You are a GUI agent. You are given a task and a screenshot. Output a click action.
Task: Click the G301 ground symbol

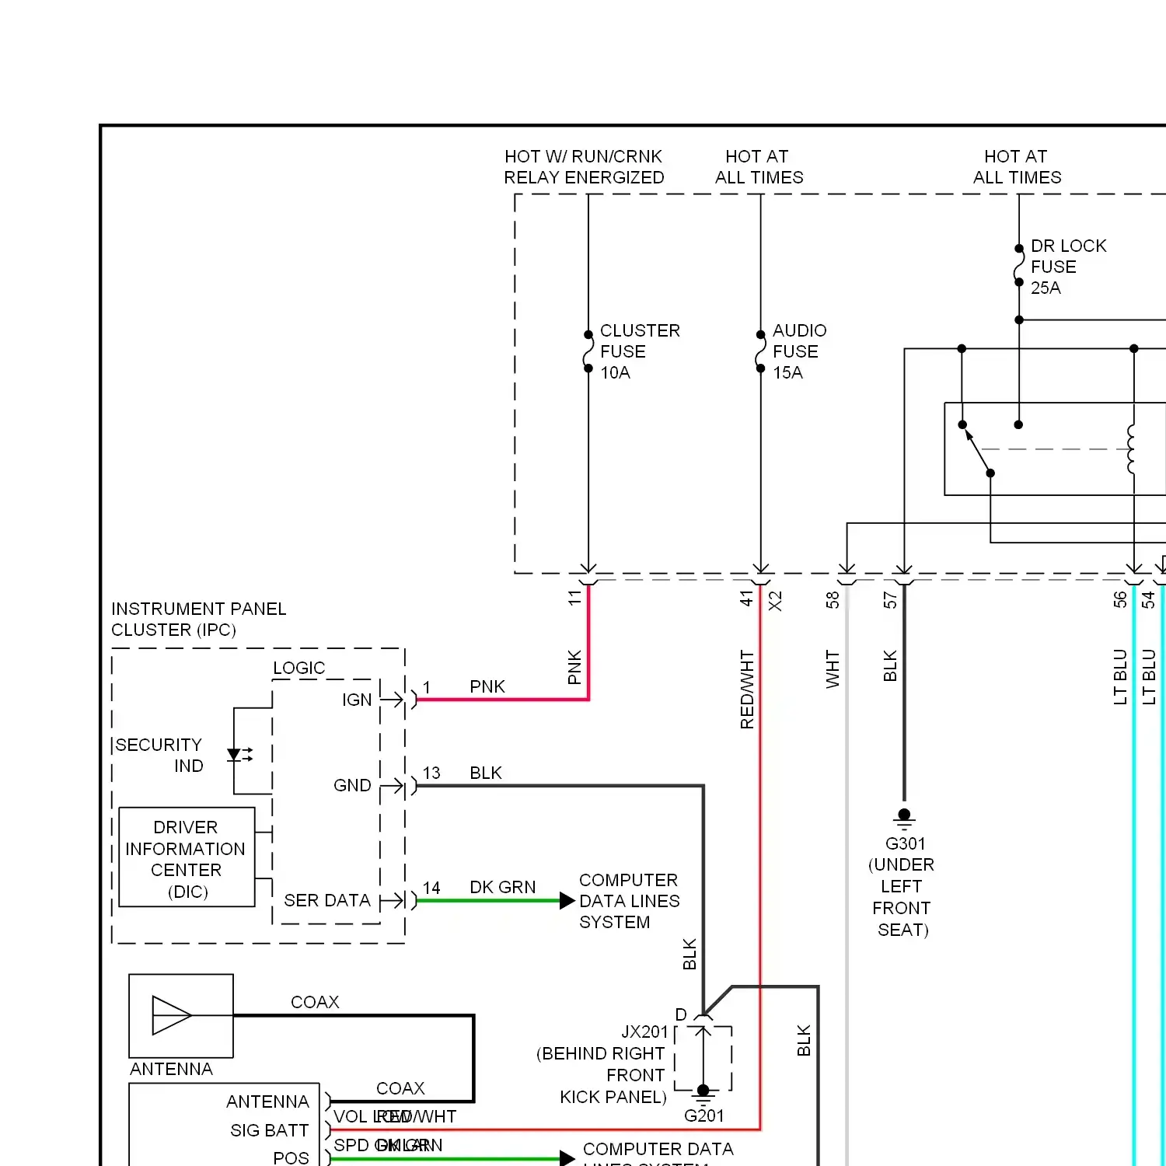(904, 818)
